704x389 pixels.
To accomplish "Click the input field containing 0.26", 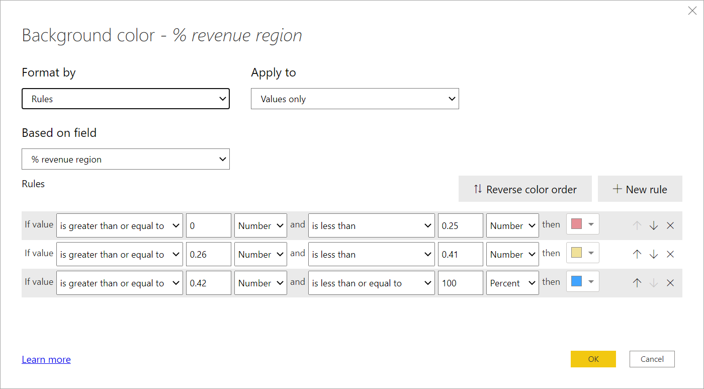I will pos(209,254).
